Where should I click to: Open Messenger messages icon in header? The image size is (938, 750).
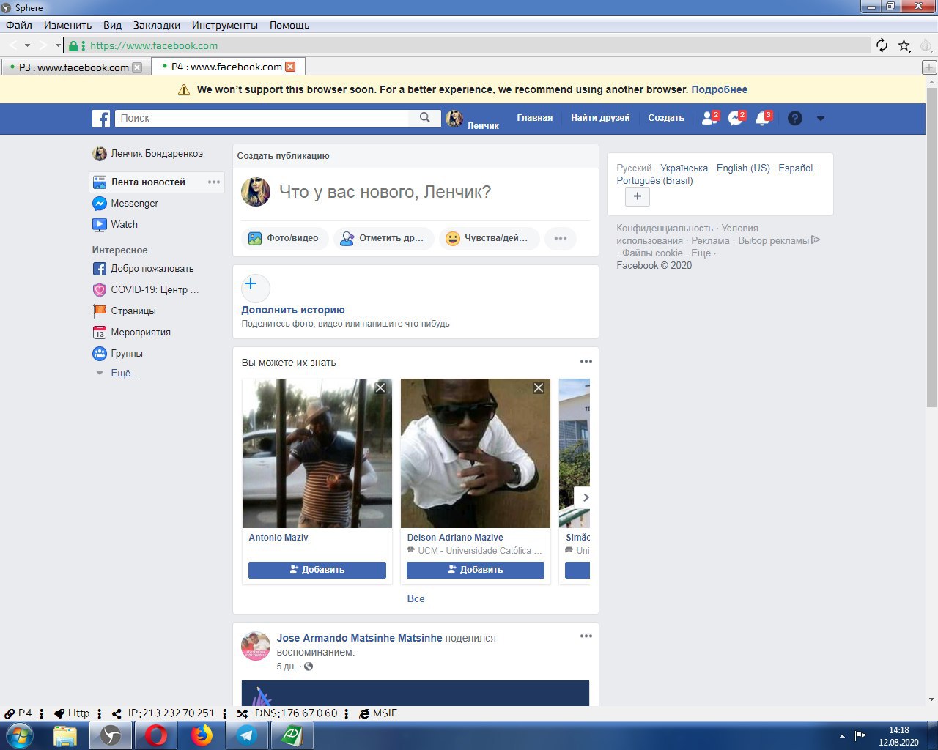[736, 118]
